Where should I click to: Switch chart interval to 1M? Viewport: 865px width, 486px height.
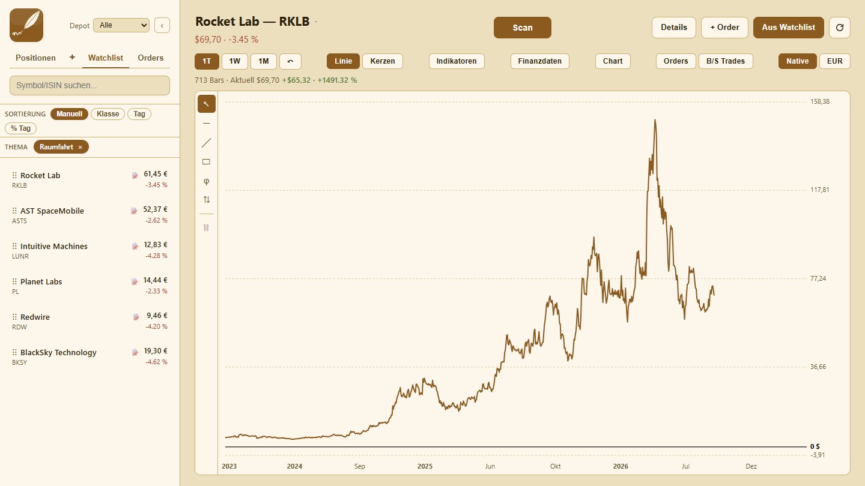point(264,61)
